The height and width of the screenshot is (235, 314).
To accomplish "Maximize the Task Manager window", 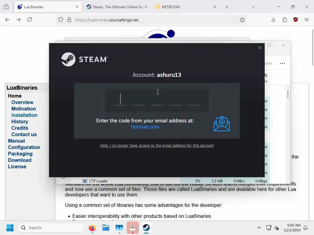I will point(269,45).
